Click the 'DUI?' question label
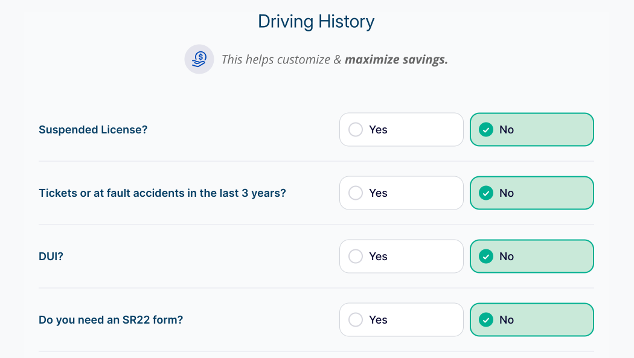The width and height of the screenshot is (634, 358). [51, 257]
